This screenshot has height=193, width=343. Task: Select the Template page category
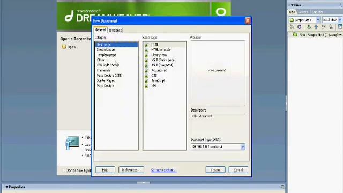coord(116,55)
